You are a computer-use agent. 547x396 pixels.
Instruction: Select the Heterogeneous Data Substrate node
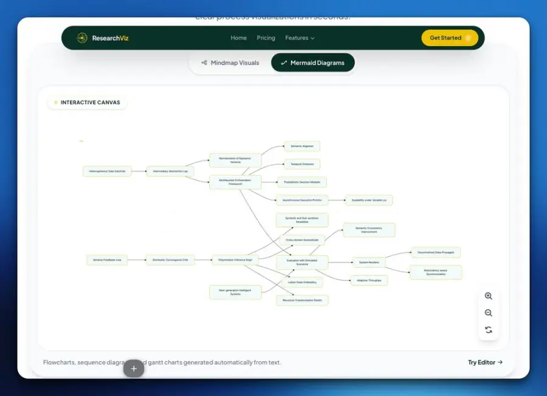(x=107, y=171)
